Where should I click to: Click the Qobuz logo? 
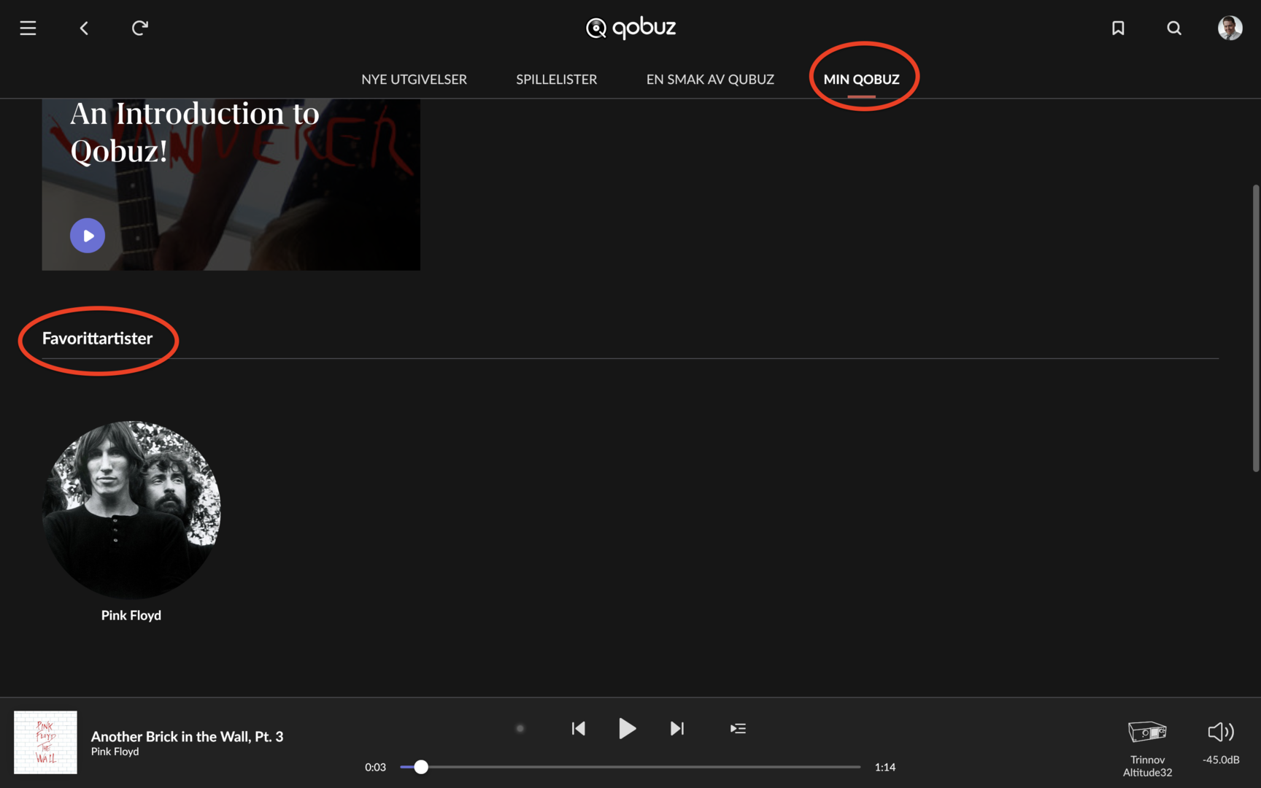coord(630,28)
